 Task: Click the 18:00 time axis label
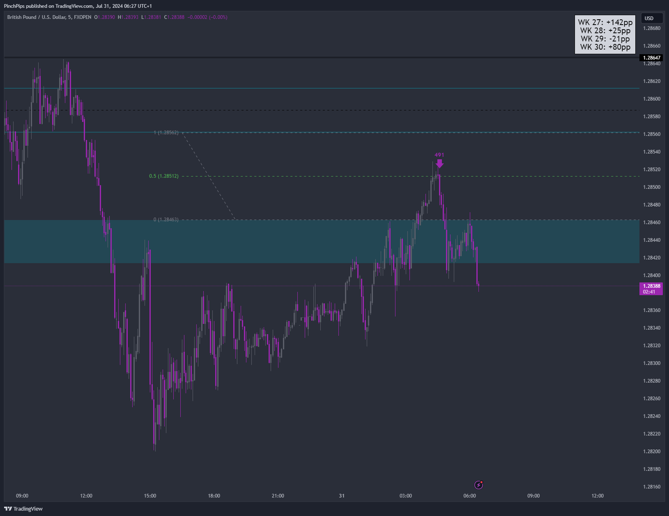tap(214, 496)
